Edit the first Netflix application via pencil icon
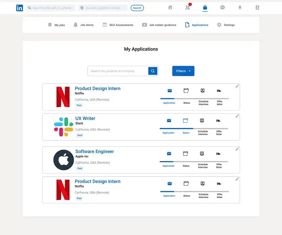 click(237, 86)
